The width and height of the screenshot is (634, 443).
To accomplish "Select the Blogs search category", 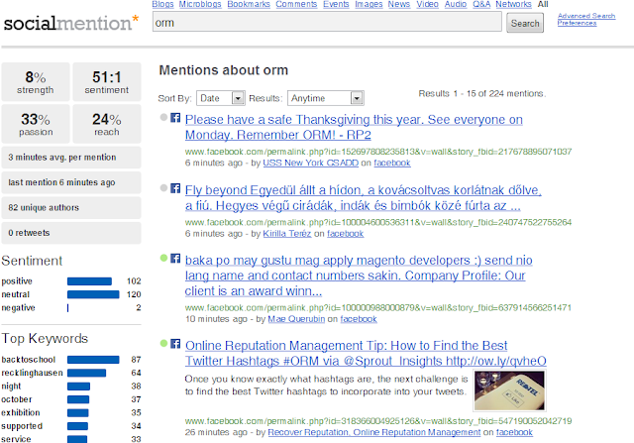I will point(162,4).
